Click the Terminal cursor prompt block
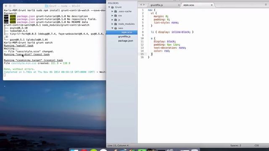This screenshot has width=269, height=151. tap(5, 75)
